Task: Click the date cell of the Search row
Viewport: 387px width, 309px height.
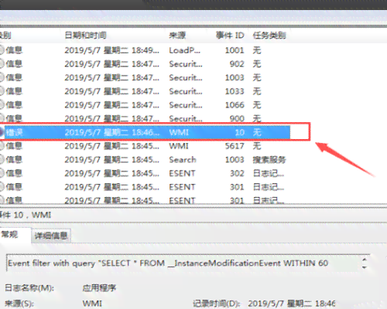Action: click(111, 160)
